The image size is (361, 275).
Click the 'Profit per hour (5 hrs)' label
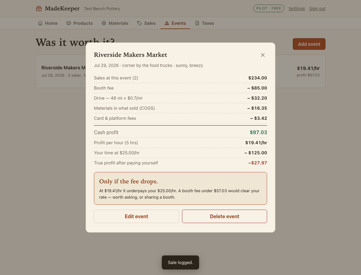point(116,143)
